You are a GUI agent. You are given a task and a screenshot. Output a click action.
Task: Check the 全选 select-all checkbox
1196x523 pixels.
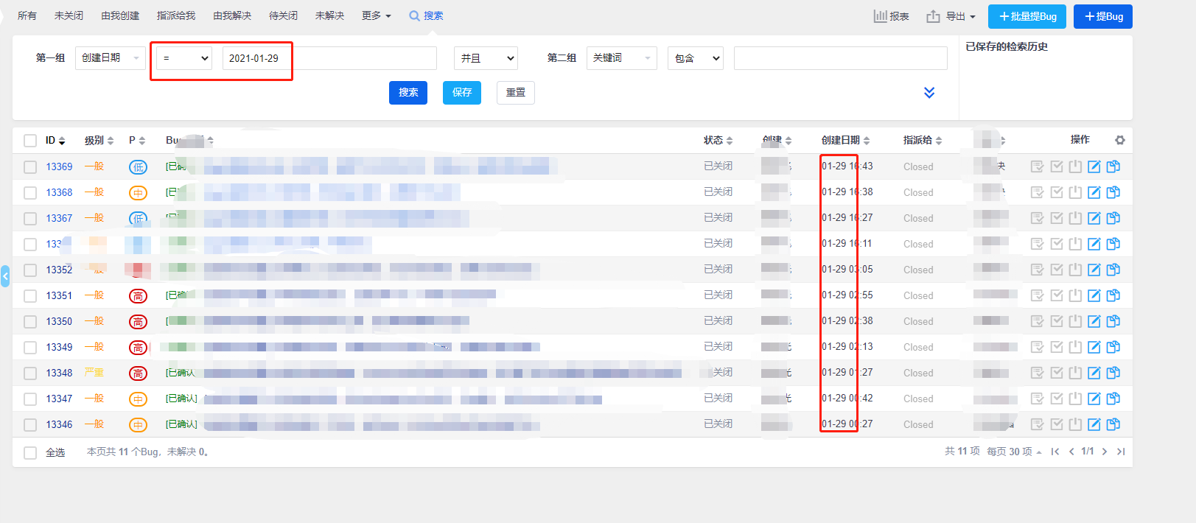click(30, 452)
